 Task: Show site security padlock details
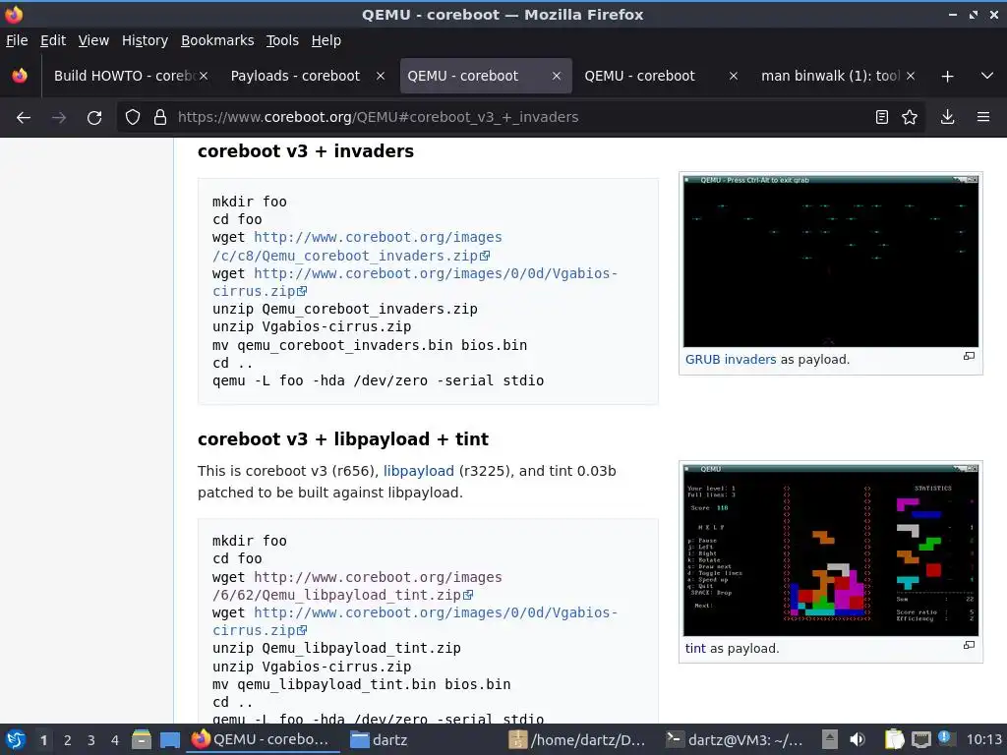tap(160, 118)
